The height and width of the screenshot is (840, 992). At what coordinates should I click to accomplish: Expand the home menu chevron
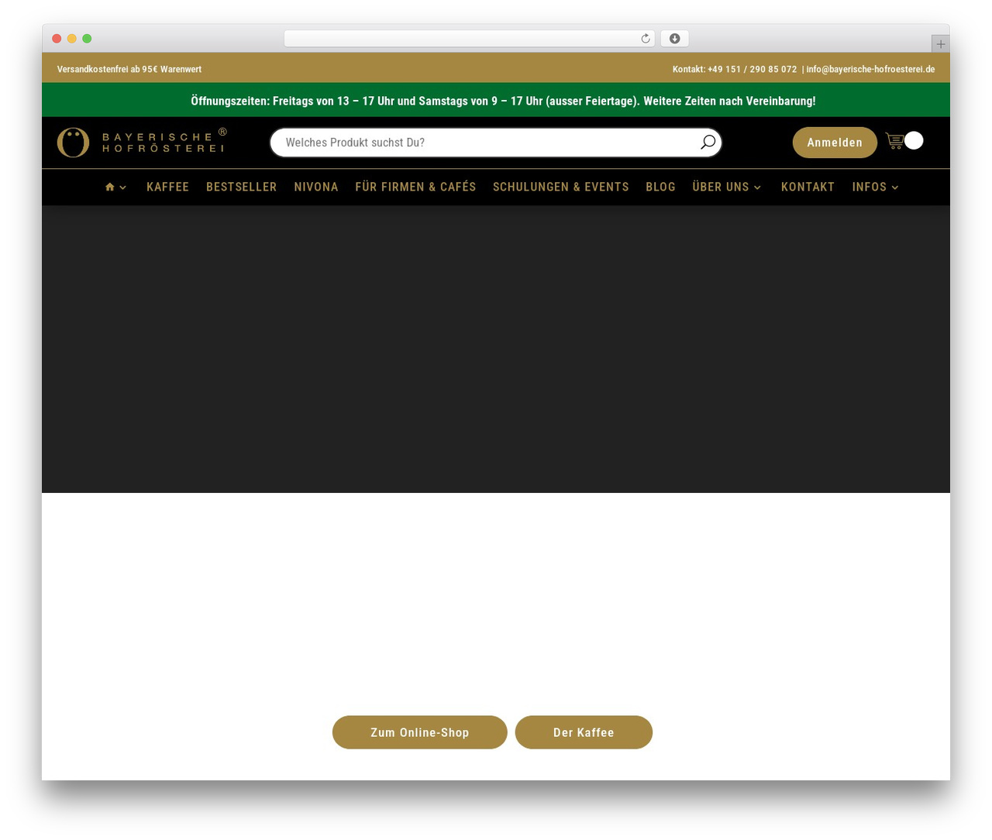click(122, 188)
